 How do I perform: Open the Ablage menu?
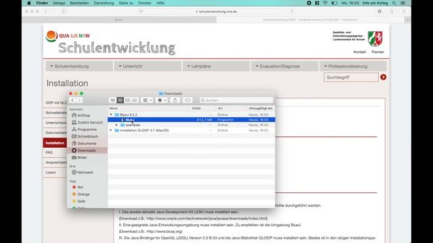pos(59,3)
